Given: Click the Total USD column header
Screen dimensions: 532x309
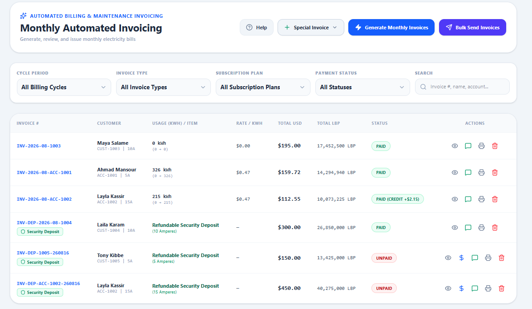Looking at the screenshot, I should click(290, 123).
